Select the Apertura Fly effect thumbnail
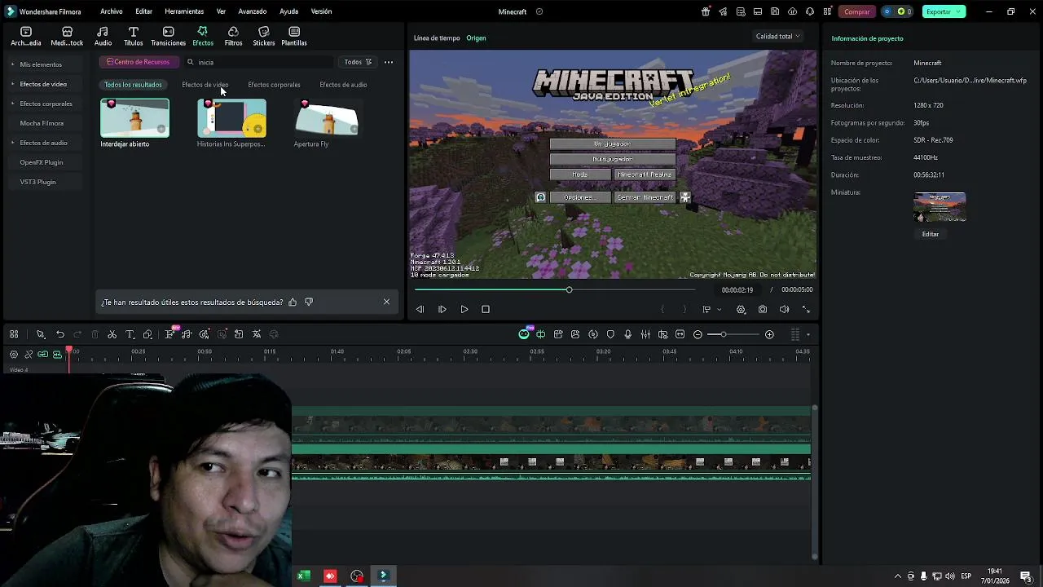Screen dimensions: 1043x587 tap(328, 118)
